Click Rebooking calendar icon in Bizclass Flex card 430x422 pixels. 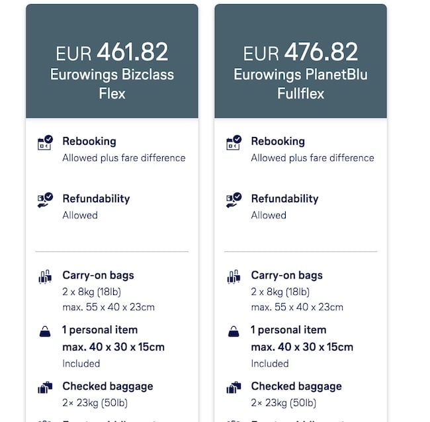45,143
